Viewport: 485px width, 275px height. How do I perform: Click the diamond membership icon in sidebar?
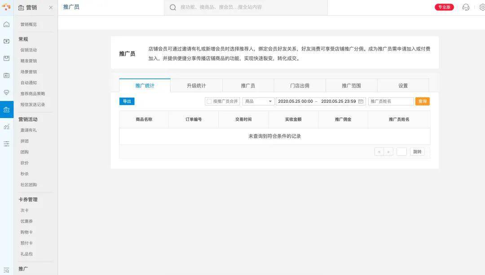coord(6,92)
